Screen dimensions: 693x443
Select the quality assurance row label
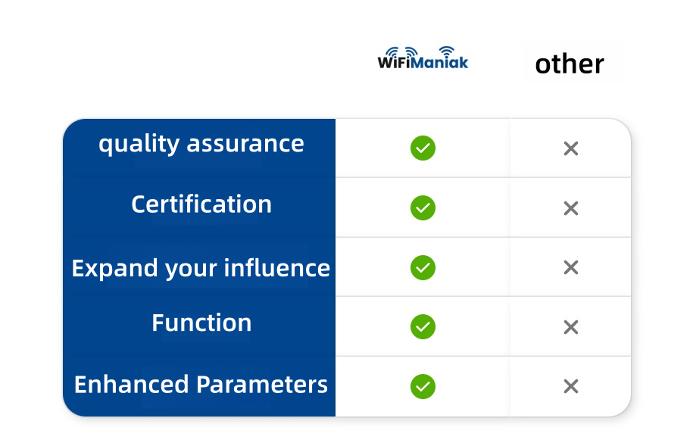click(x=201, y=144)
